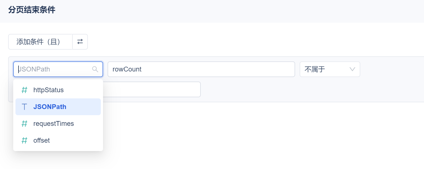Click the swap arrows icon beside 添加条件
Screen dimensions: 424x169
tap(80, 42)
